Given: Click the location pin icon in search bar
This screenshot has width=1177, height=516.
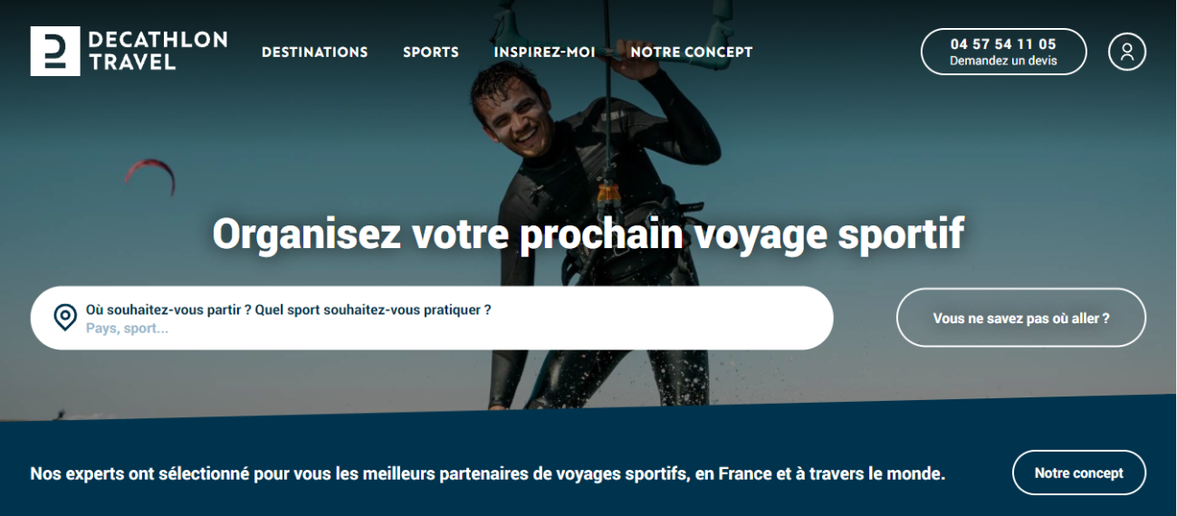Looking at the screenshot, I should (65, 318).
